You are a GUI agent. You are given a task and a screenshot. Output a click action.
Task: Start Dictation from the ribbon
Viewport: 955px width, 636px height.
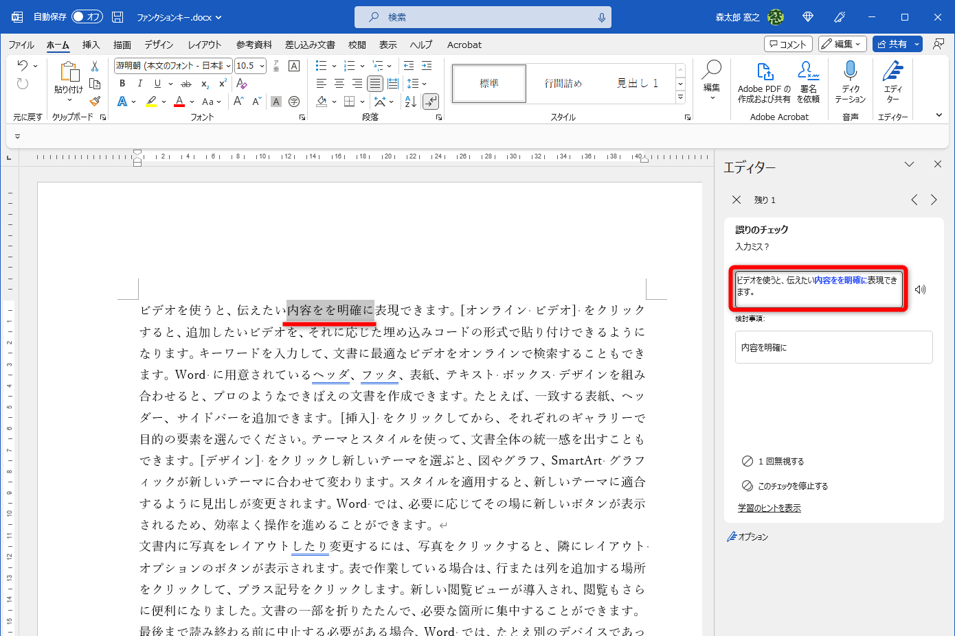(851, 79)
